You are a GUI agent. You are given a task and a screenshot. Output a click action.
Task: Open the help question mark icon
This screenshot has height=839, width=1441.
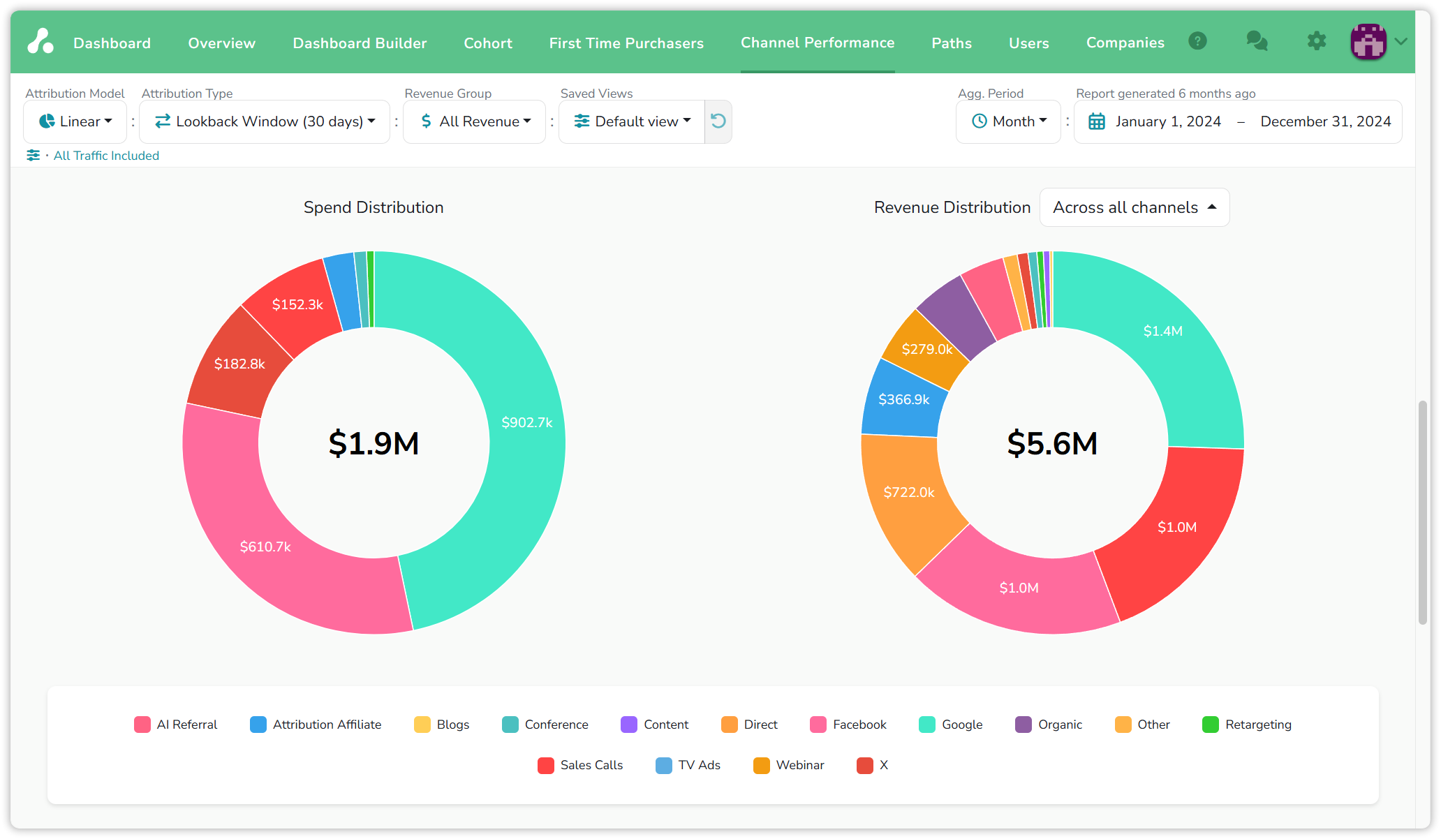tap(1197, 41)
